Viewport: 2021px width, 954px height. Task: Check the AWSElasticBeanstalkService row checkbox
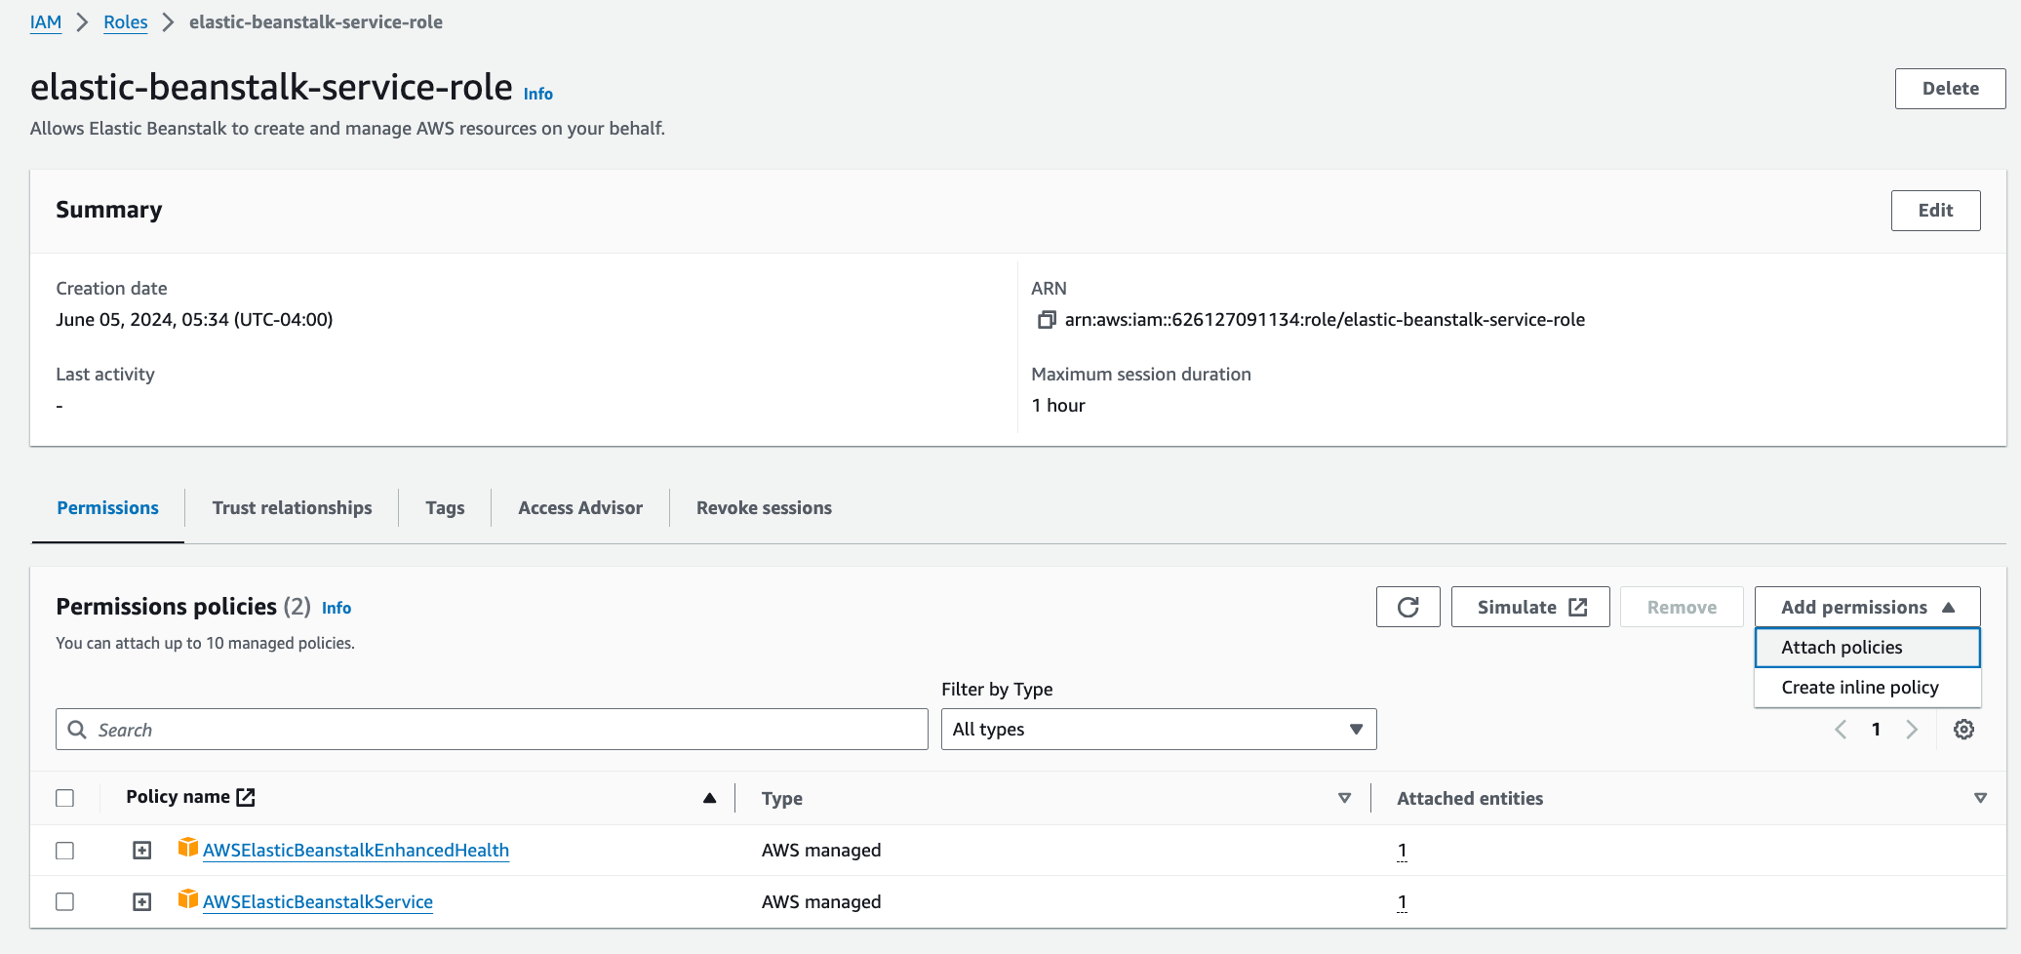pyautogui.click(x=65, y=902)
